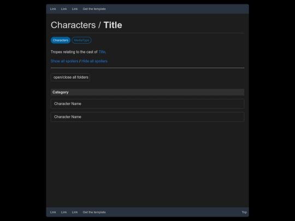The height and width of the screenshot is (221, 295).
Task: Open Get the template in footer bar
Action: pyautogui.click(x=94, y=212)
